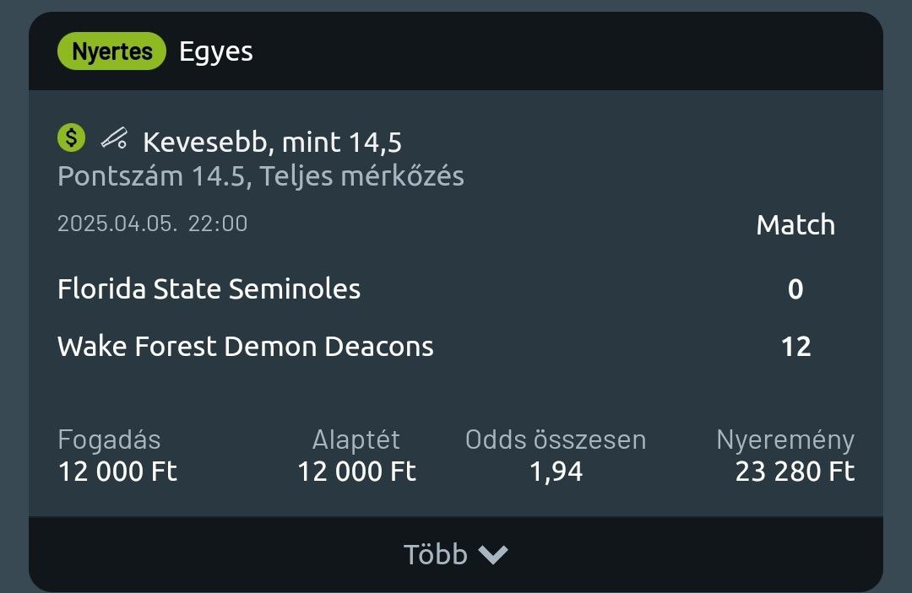This screenshot has width=912, height=593.
Task: Click the 23 280 Ft payout amount
Action: click(795, 471)
